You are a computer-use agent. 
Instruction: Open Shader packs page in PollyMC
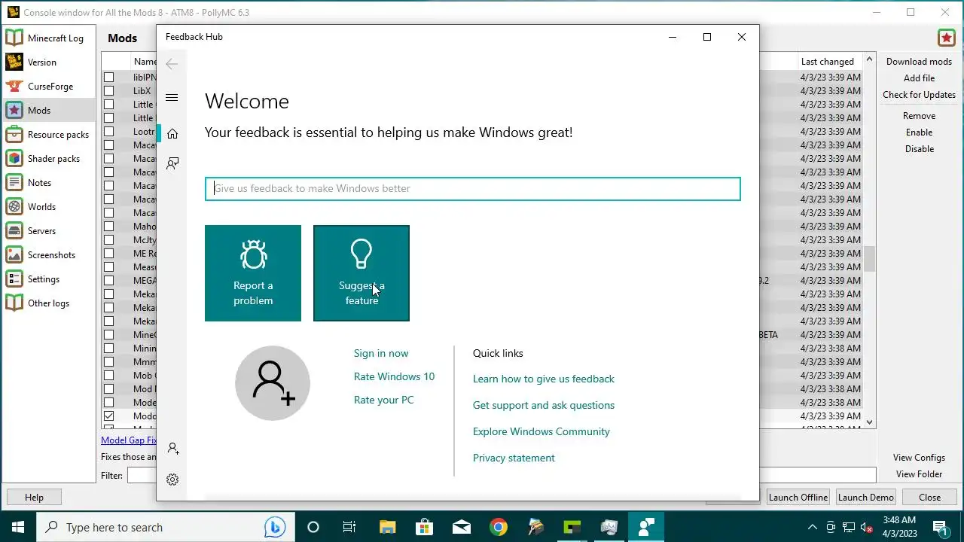(x=50, y=158)
